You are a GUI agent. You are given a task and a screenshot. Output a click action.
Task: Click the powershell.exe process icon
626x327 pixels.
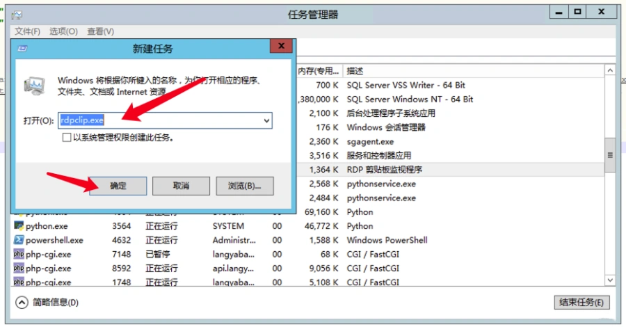tap(19, 240)
